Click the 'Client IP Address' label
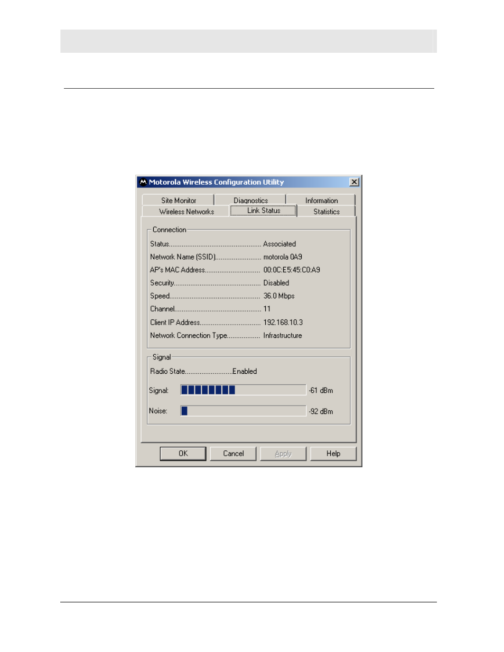Image resolution: width=504 pixels, height=652 pixels. point(175,323)
